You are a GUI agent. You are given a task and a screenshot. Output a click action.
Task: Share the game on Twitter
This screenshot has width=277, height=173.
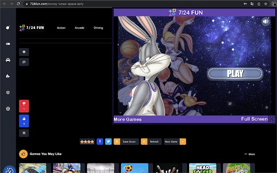pos(109,141)
